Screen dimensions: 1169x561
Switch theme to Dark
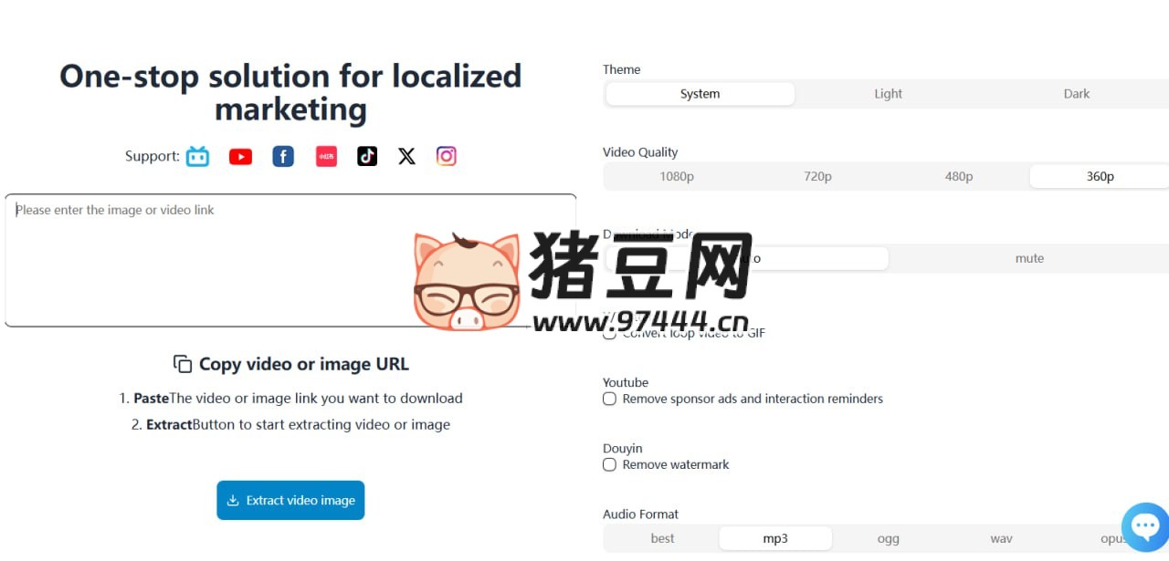click(x=1076, y=94)
